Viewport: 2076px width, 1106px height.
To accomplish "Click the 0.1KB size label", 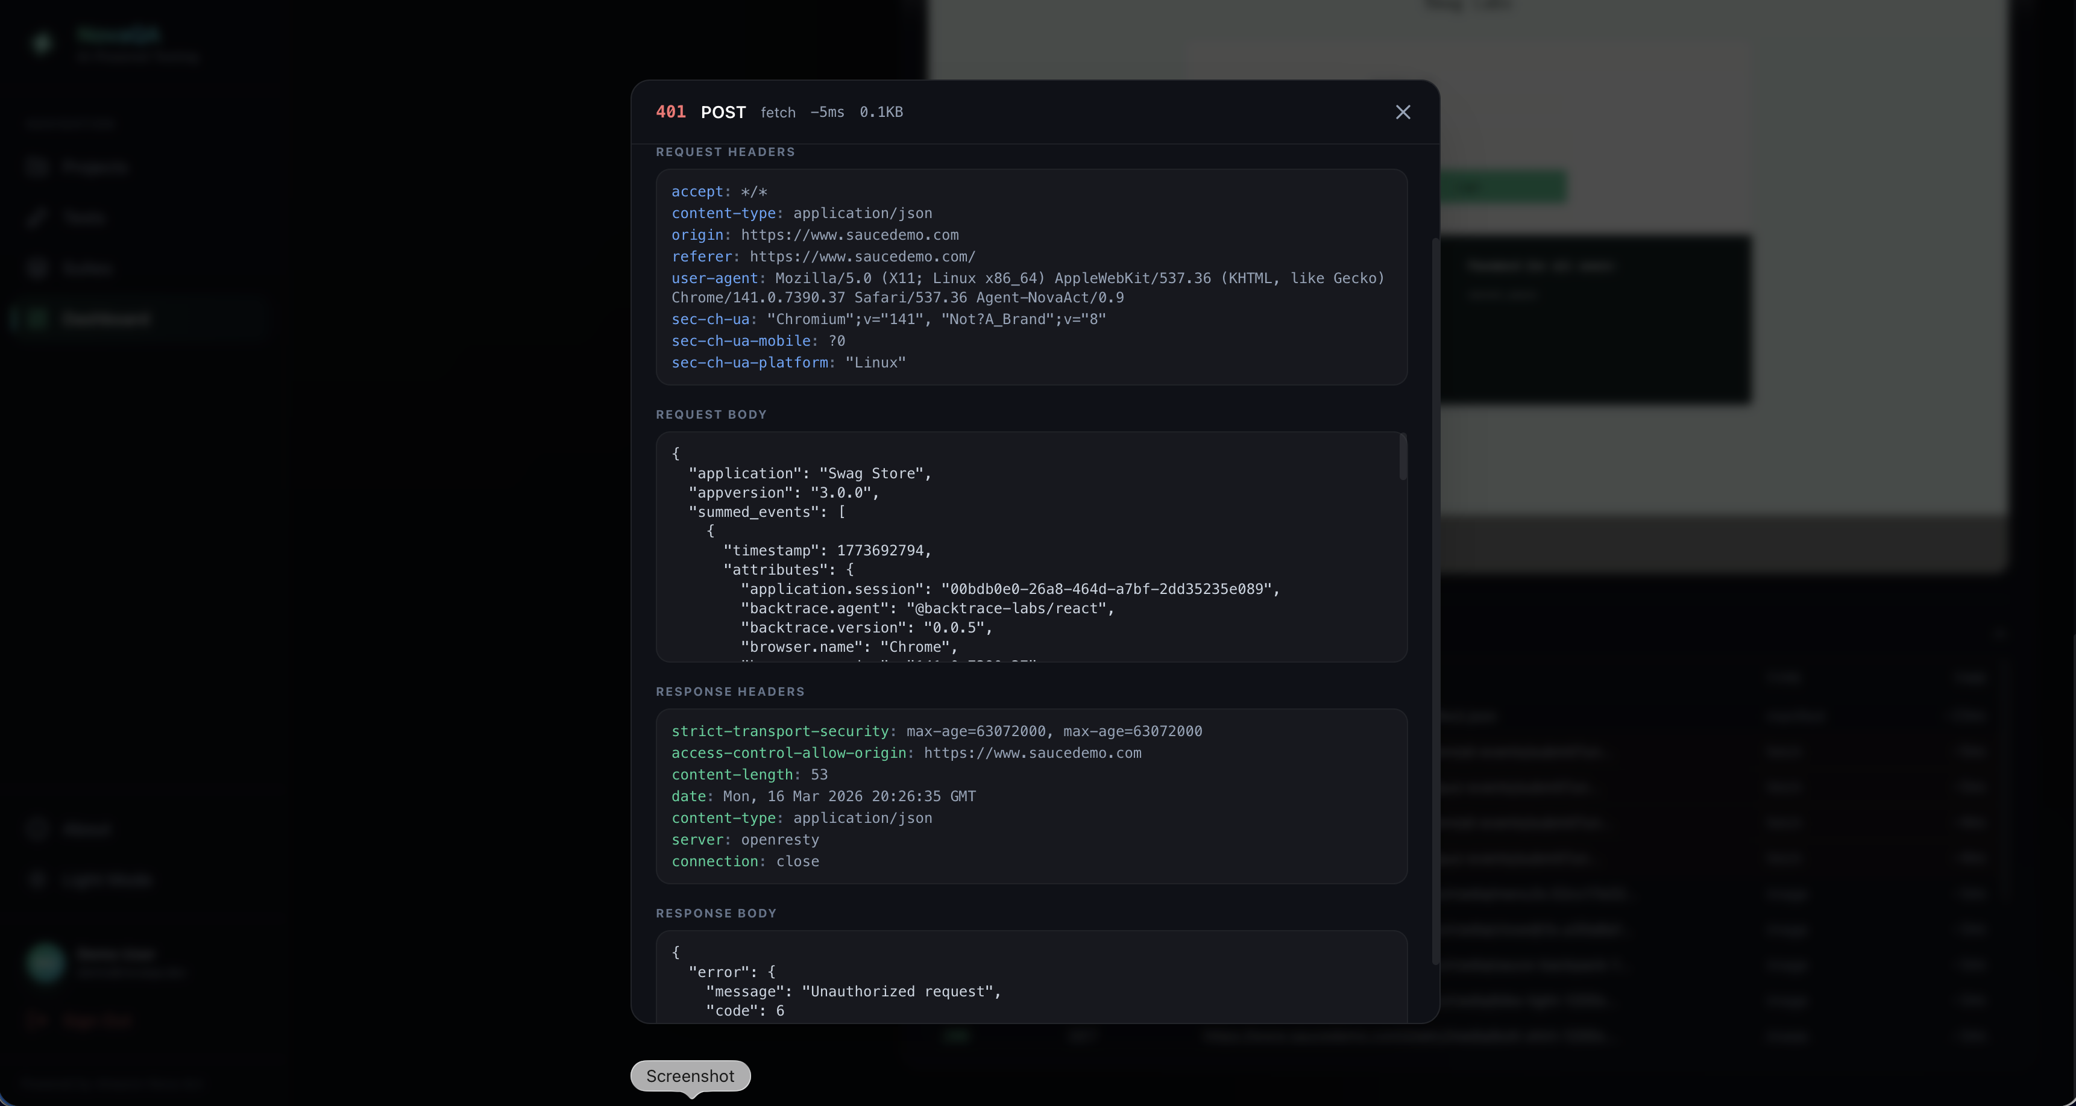I will 881,112.
